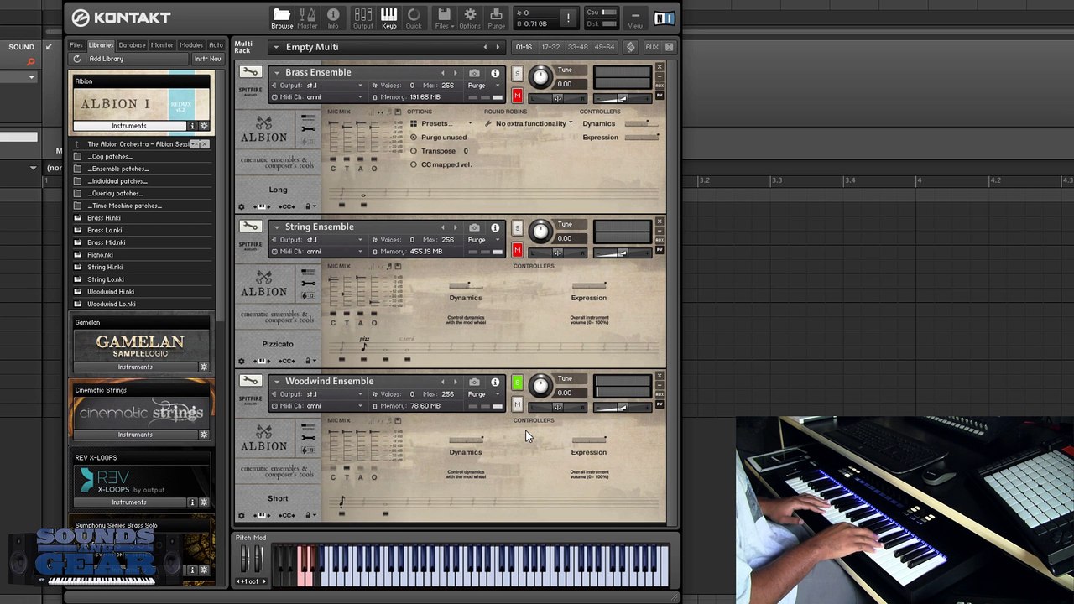
Task: Select the _Ensemble patches_ folder
Action: click(x=118, y=169)
